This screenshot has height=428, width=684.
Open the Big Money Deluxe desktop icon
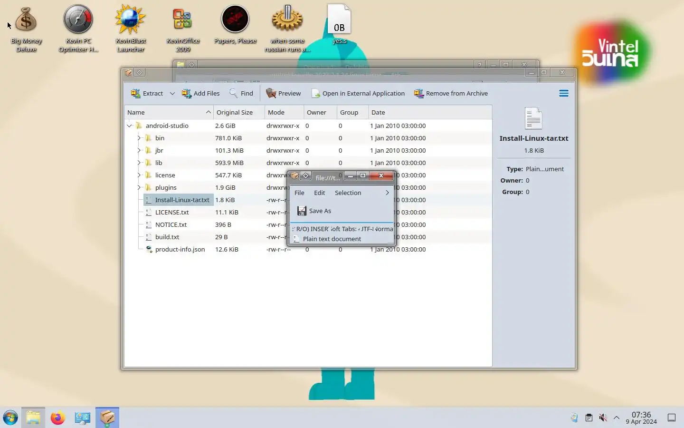tap(26, 29)
